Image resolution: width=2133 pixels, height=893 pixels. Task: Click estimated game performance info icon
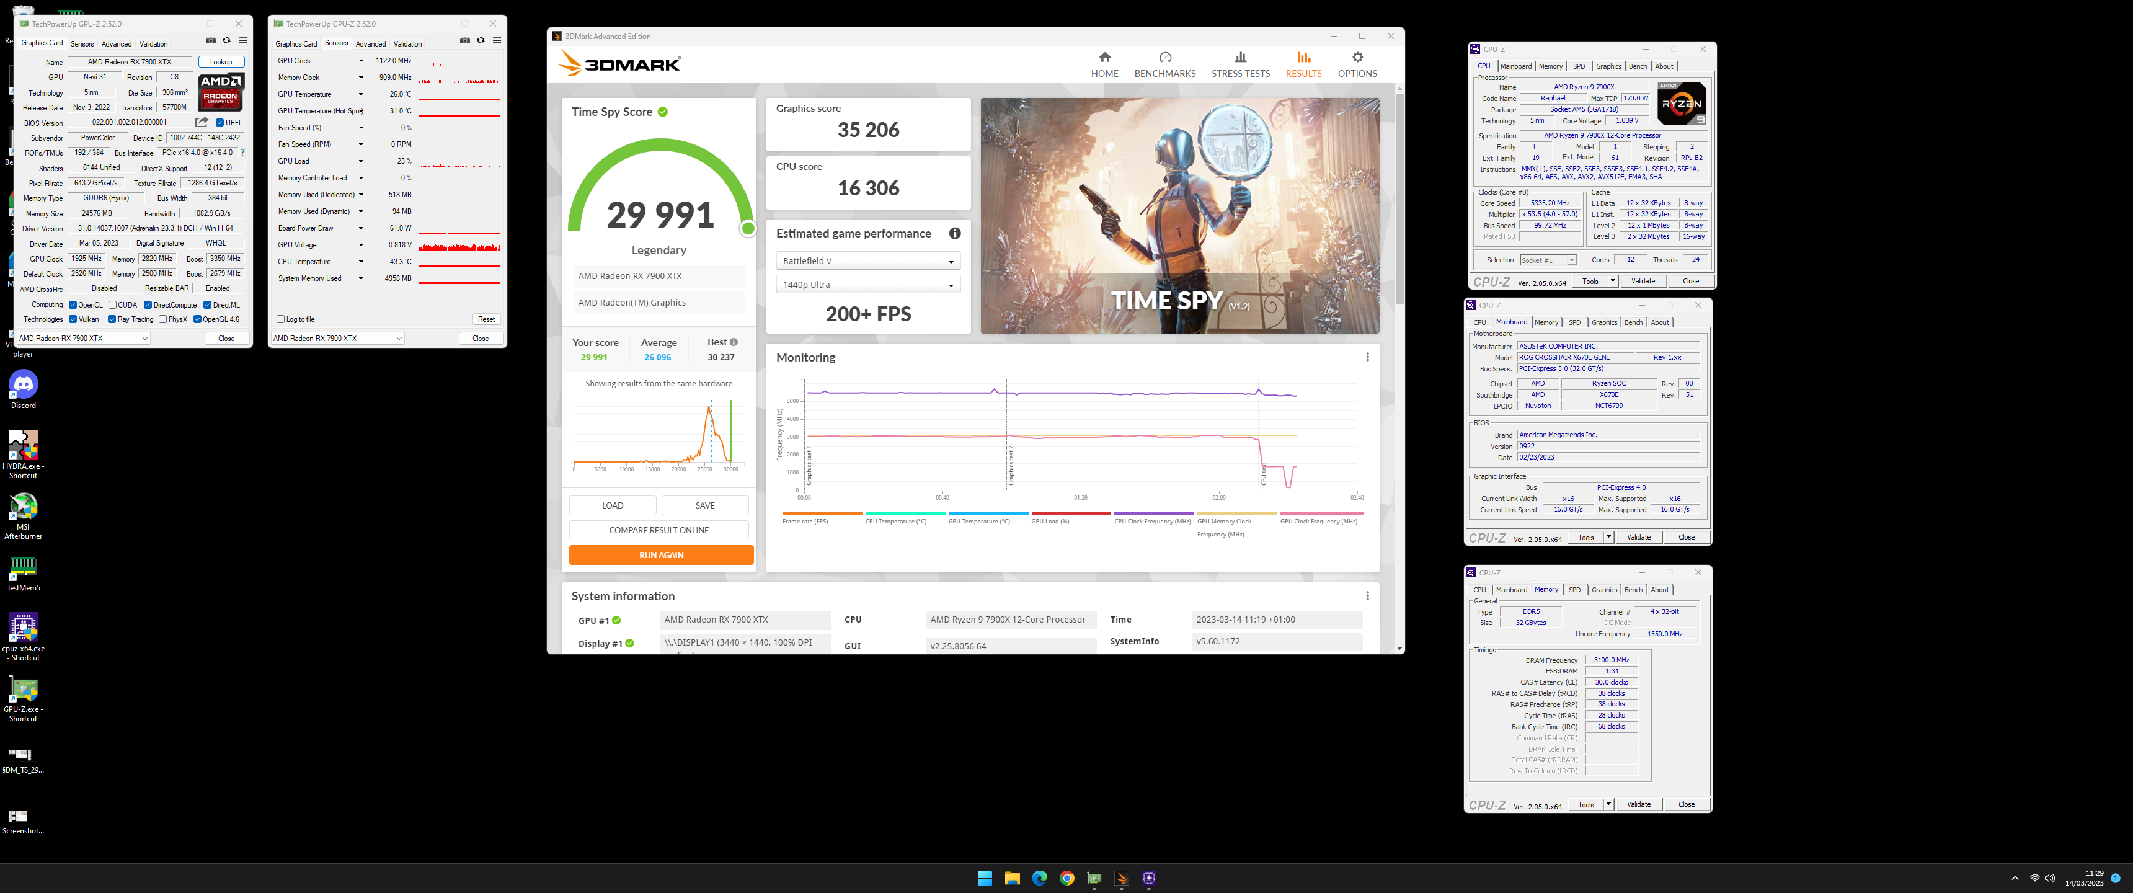click(x=954, y=234)
